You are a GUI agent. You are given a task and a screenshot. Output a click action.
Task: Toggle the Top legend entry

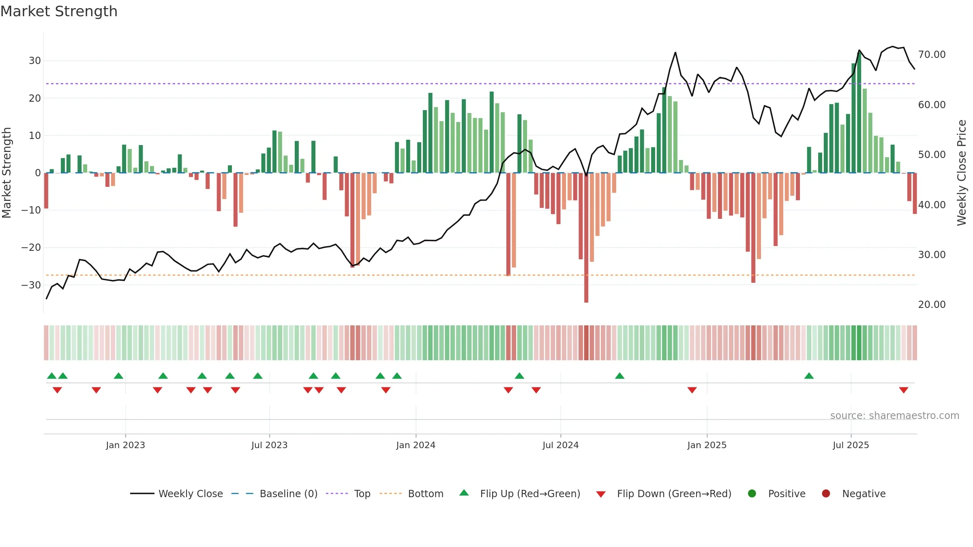pos(348,494)
